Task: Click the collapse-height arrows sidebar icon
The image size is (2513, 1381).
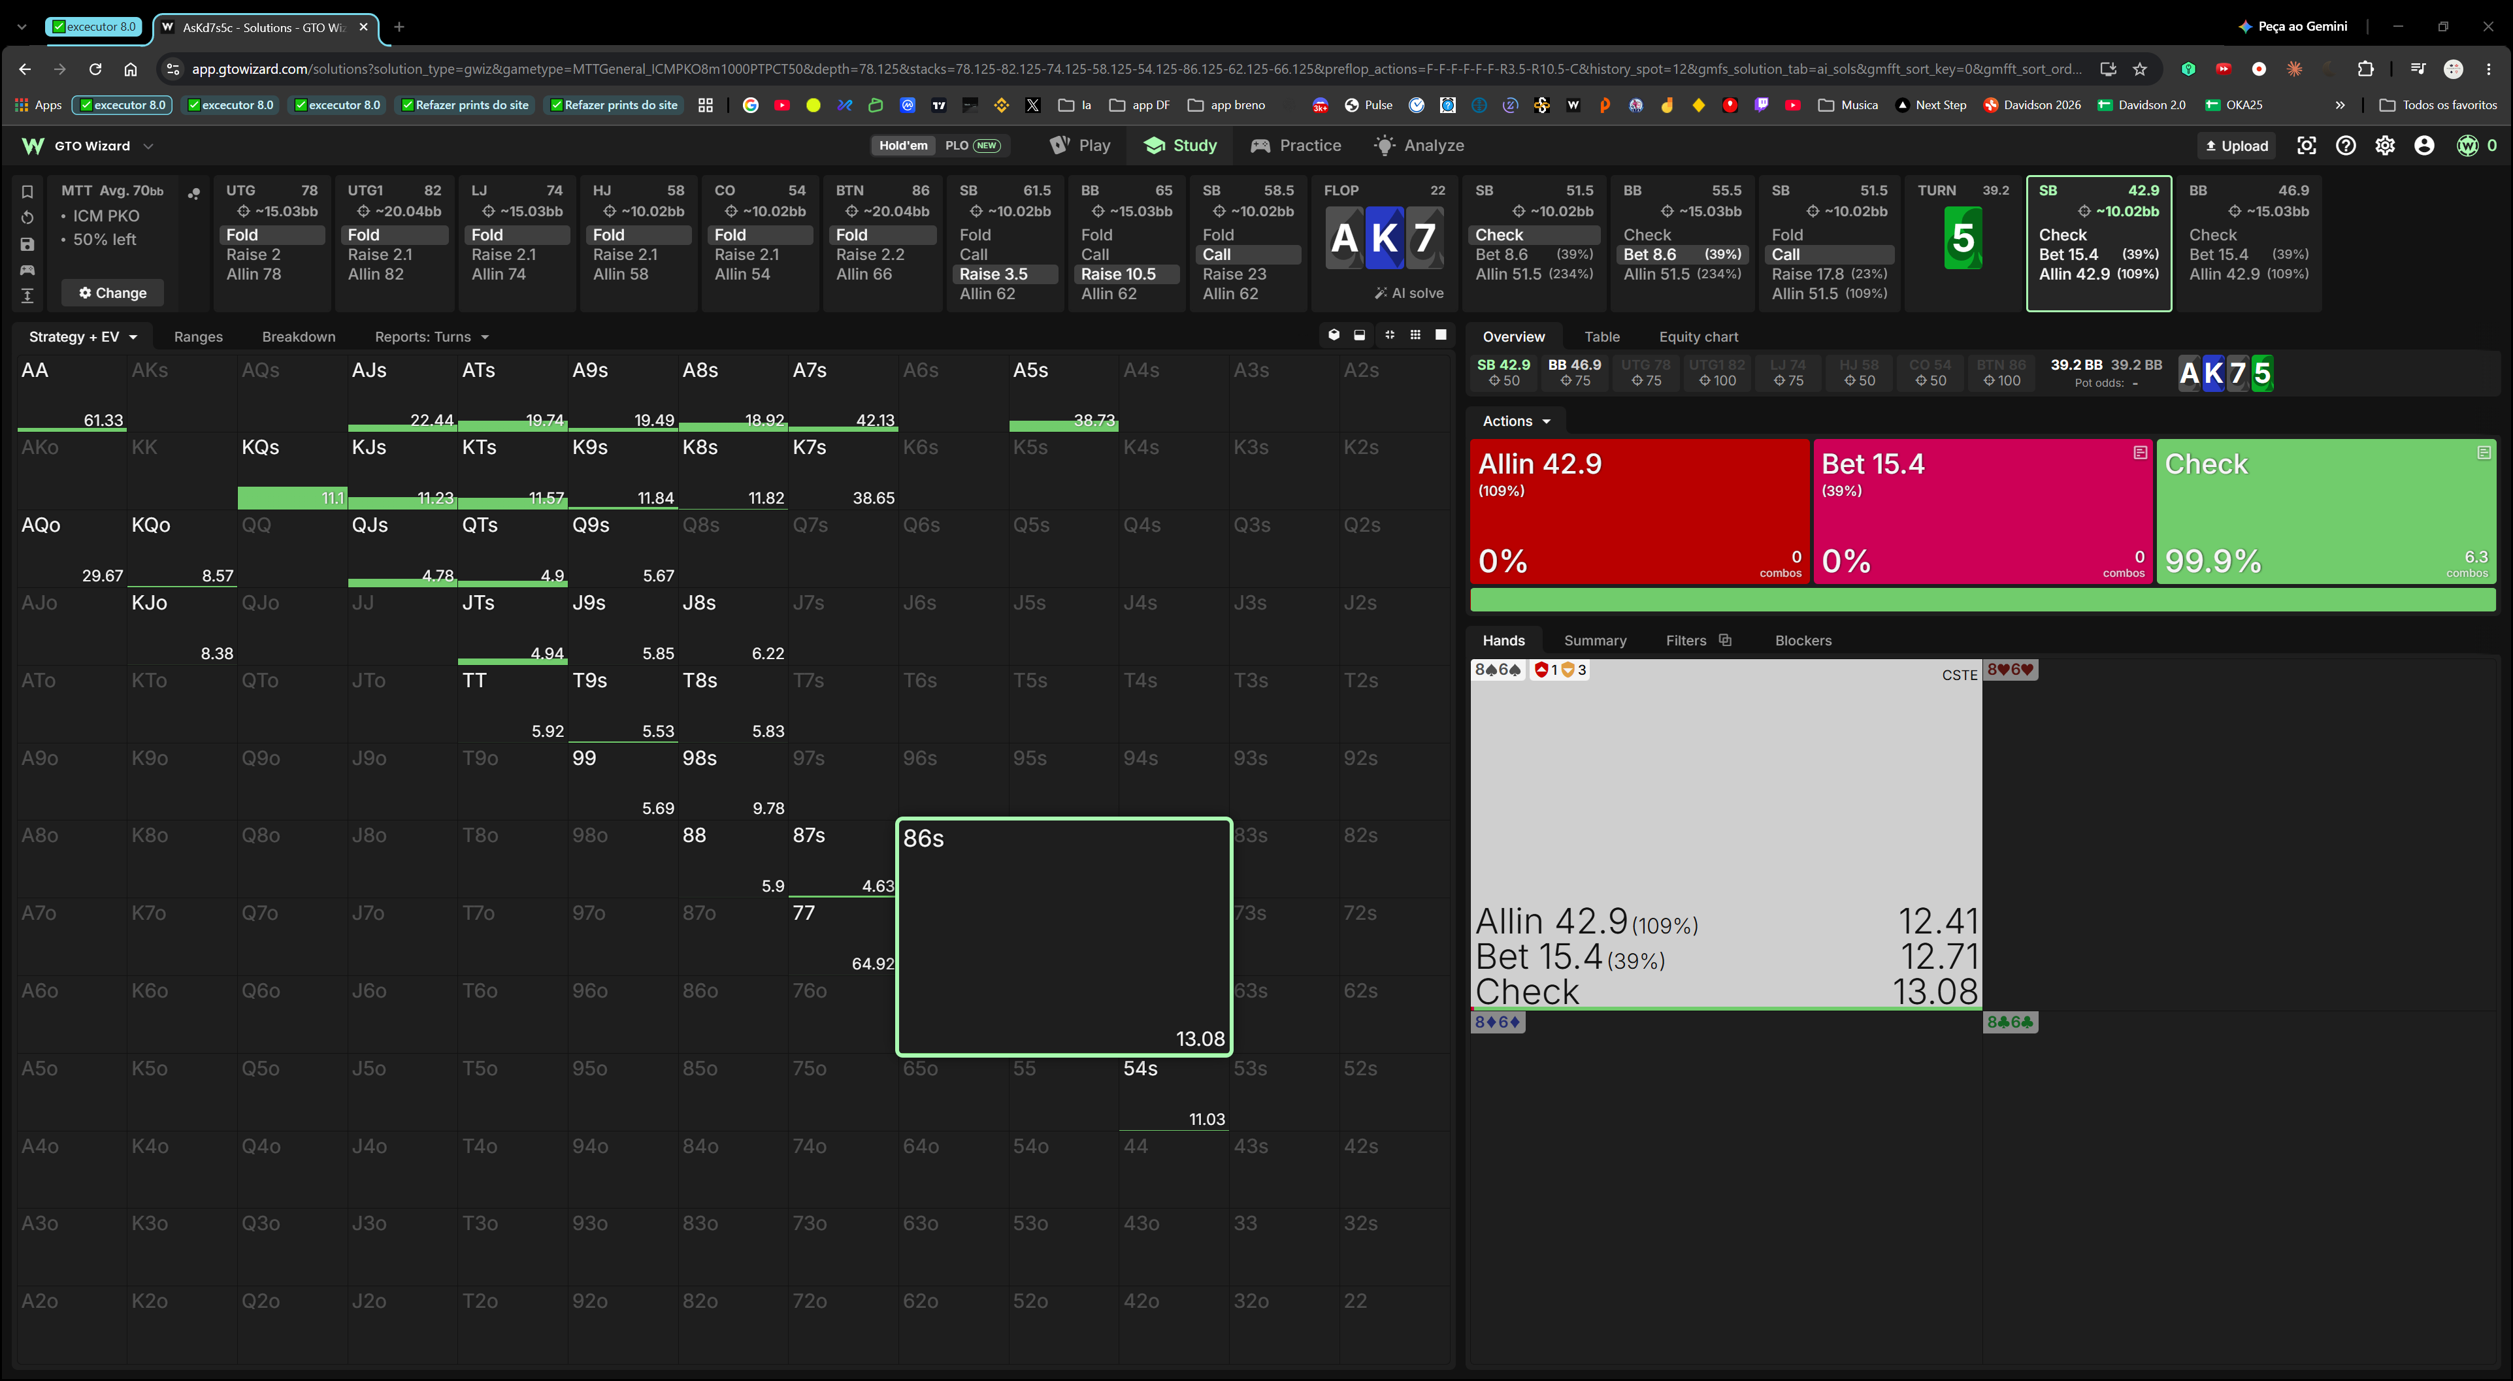Action: coord(27,295)
